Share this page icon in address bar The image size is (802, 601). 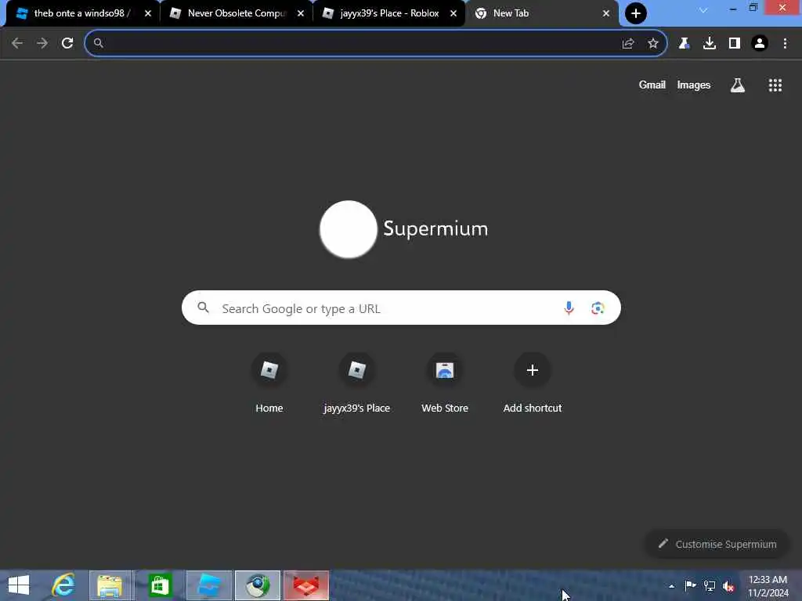click(628, 44)
